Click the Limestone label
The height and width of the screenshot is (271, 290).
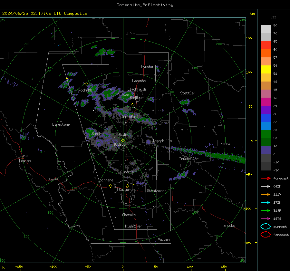(x=61, y=124)
